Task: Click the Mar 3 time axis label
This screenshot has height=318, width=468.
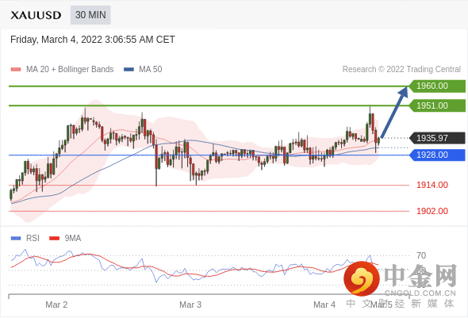Action: [x=190, y=305]
